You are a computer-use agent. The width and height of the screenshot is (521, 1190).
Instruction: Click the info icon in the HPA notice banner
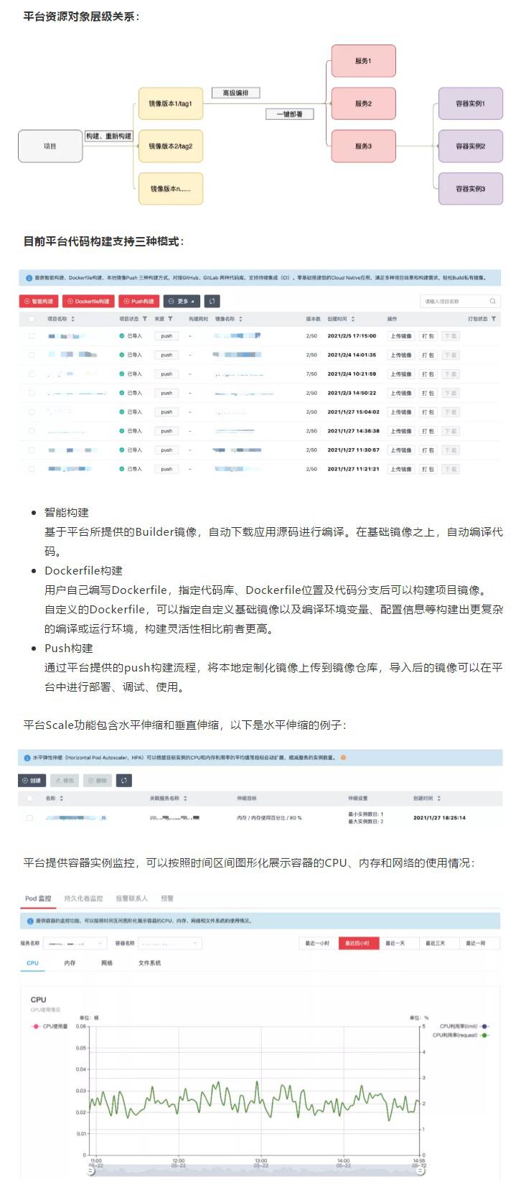[27, 757]
